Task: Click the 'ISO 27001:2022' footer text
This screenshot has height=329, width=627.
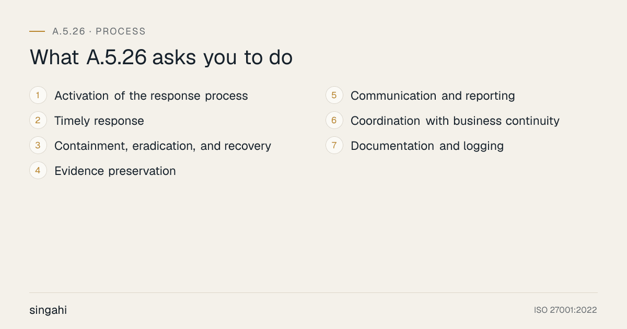Action: click(565, 310)
